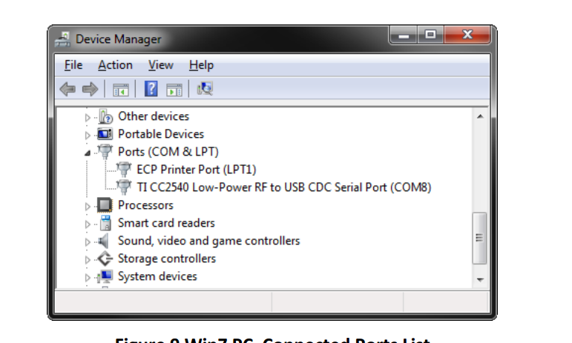Click the Back arrow toolbar button
The width and height of the screenshot is (572, 343).
pos(68,90)
